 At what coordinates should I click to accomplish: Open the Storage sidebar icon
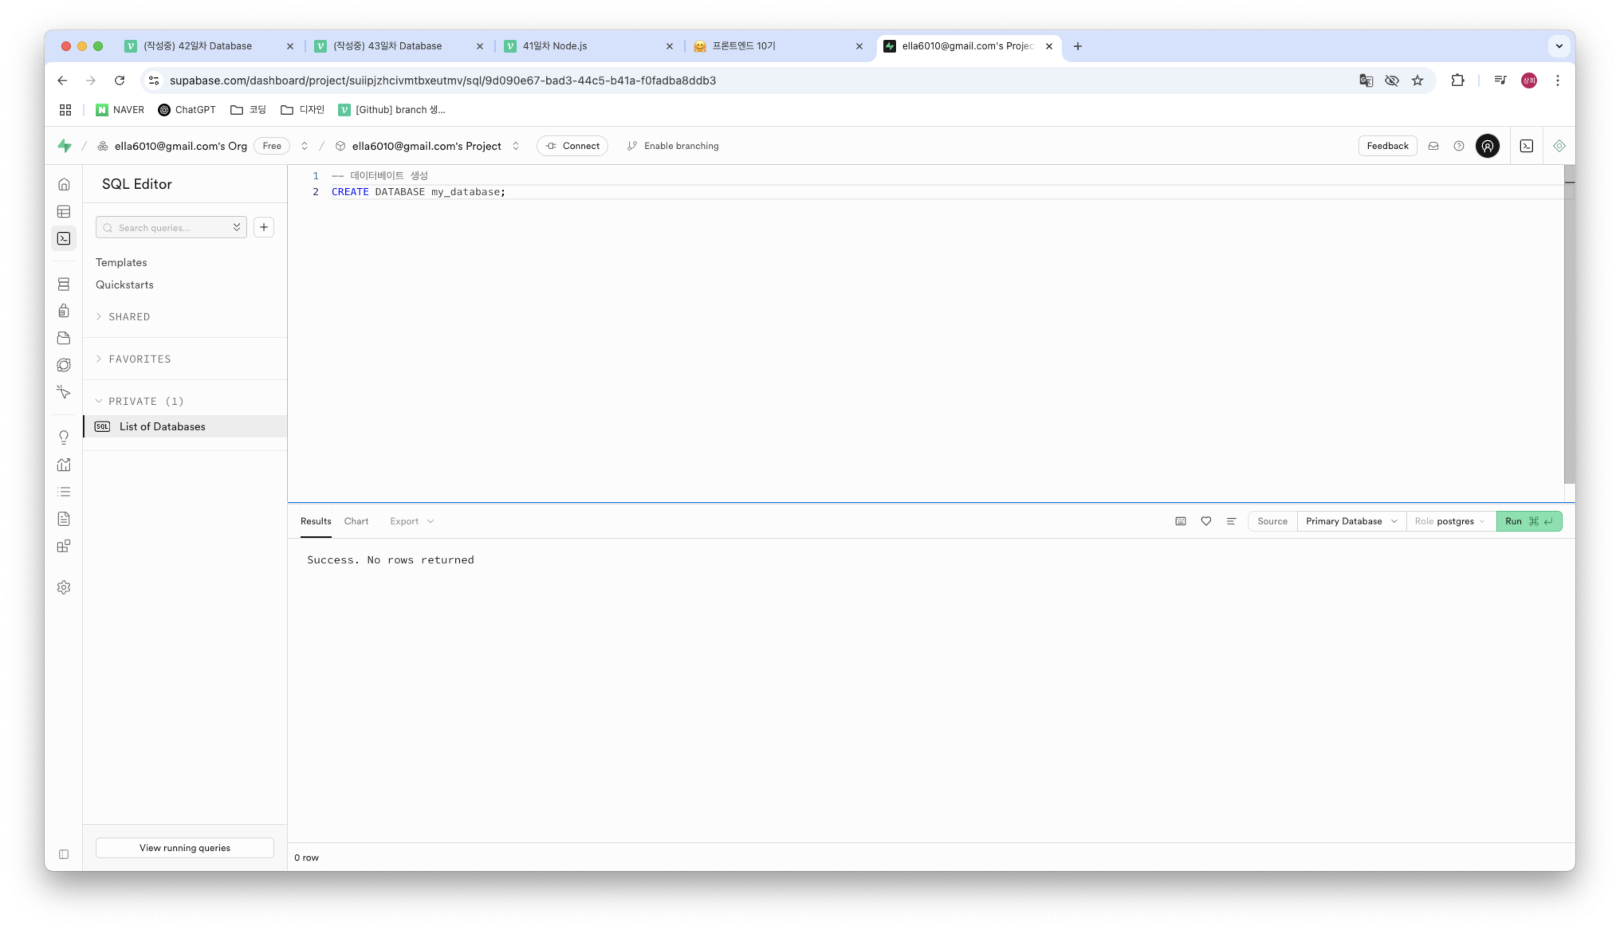click(x=64, y=338)
